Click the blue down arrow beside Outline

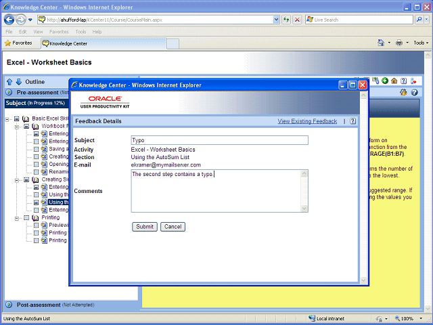(19, 82)
